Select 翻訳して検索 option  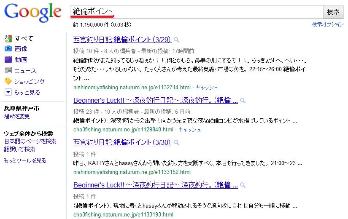tap(20, 149)
